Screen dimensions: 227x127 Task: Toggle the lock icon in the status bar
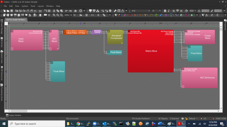tap(186, 119)
